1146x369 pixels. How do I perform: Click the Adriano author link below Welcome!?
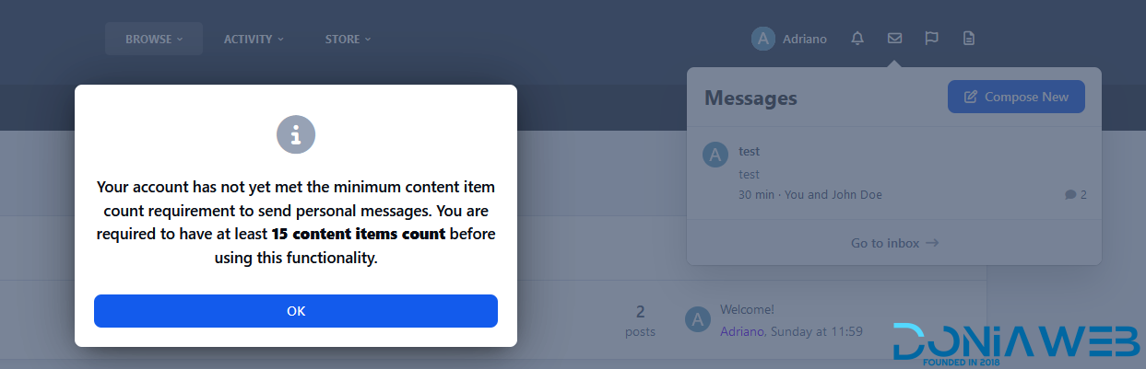741,331
